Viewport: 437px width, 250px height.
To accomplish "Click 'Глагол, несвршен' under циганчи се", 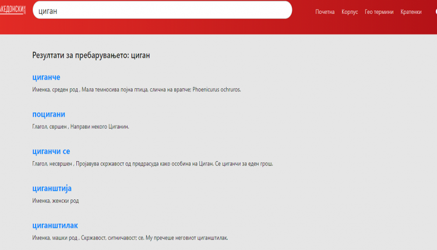I will point(52,164).
